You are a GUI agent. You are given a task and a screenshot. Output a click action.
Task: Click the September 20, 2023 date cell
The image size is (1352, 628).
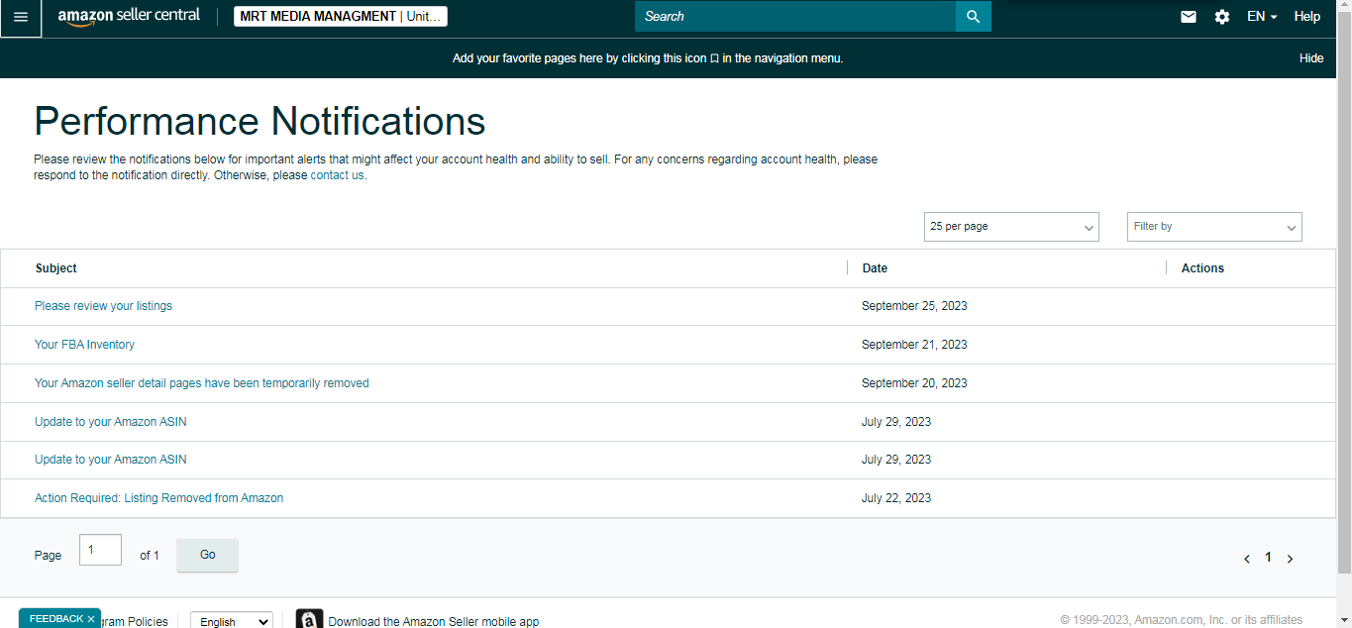[x=914, y=383]
